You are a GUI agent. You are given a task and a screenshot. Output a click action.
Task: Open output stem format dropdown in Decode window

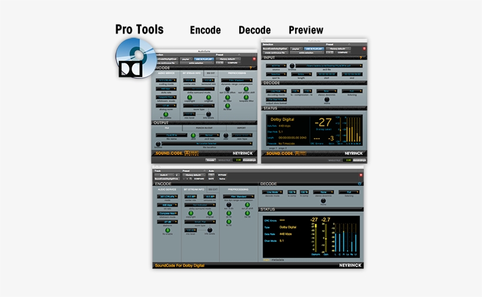(276, 99)
